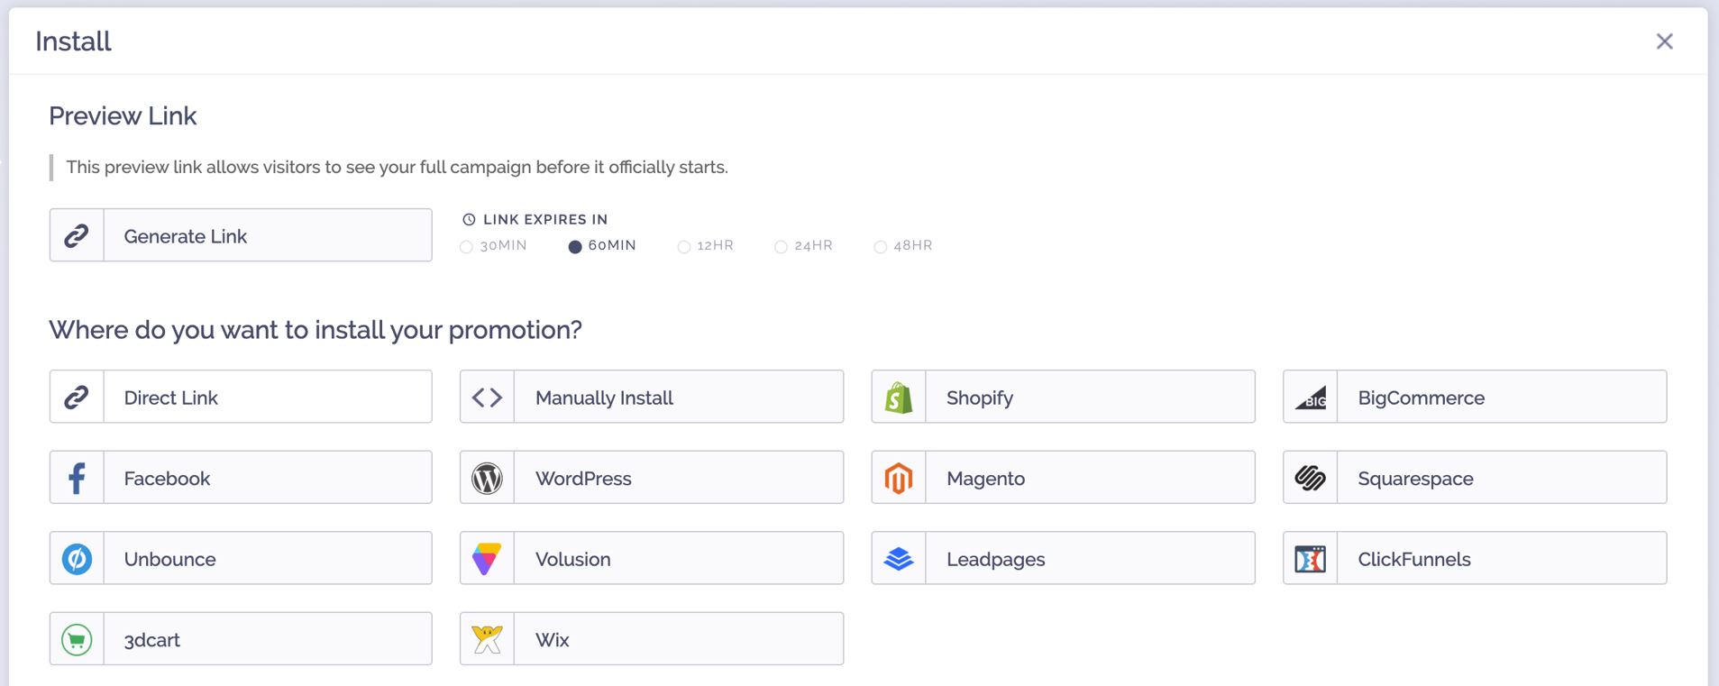Pick Volusion for installation
Viewport: 1719px width, 686px height.
(652, 559)
